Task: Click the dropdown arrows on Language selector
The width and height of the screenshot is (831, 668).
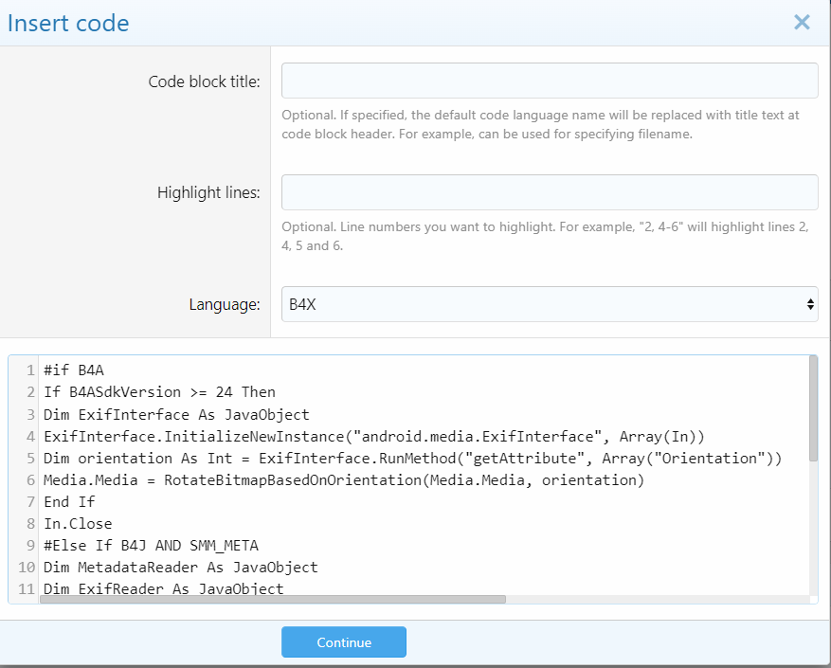Action: [809, 304]
